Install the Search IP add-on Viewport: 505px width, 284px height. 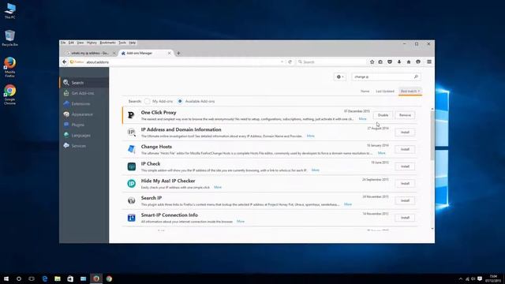tap(405, 200)
